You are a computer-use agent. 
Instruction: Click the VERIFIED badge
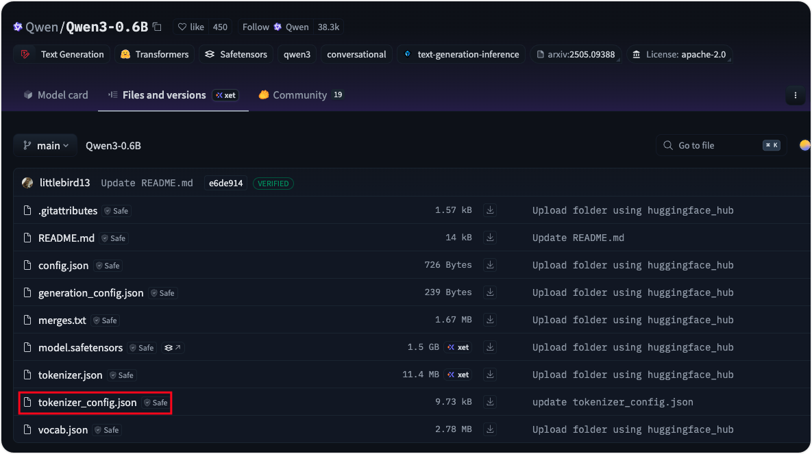pyautogui.click(x=273, y=184)
